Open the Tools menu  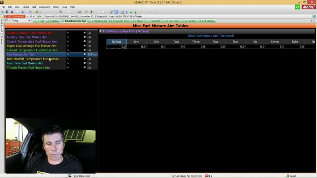pyautogui.click(x=65, y=7)
